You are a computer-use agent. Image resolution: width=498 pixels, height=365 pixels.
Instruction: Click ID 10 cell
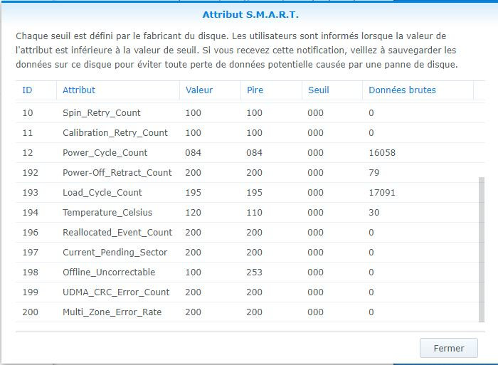pos(28,112)
